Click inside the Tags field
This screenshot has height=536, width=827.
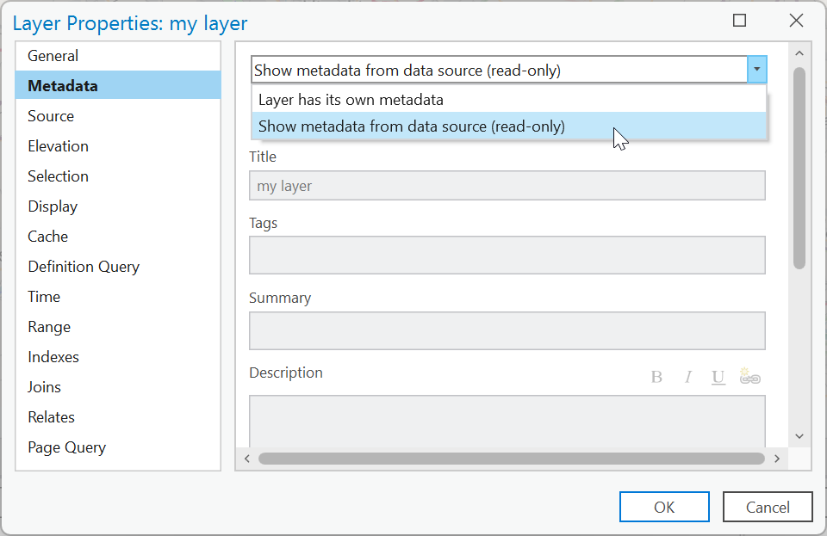click(507, 255)
